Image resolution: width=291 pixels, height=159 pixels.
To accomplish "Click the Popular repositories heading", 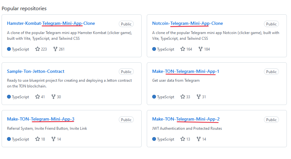I will 24,8.
